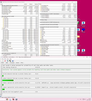The image size is (92, 101).
Task: Open the yellow folder icon on the desktop
Action: (78, 37)
